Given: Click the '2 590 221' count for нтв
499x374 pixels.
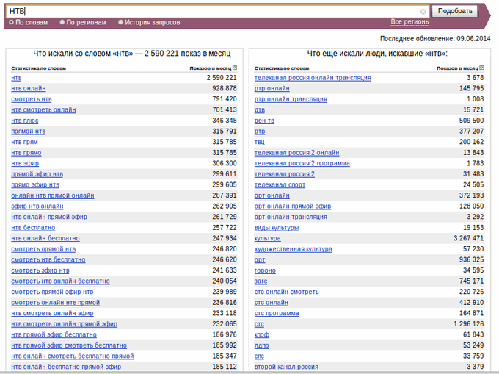Looking at the screenshot, I should pos(222,78).
